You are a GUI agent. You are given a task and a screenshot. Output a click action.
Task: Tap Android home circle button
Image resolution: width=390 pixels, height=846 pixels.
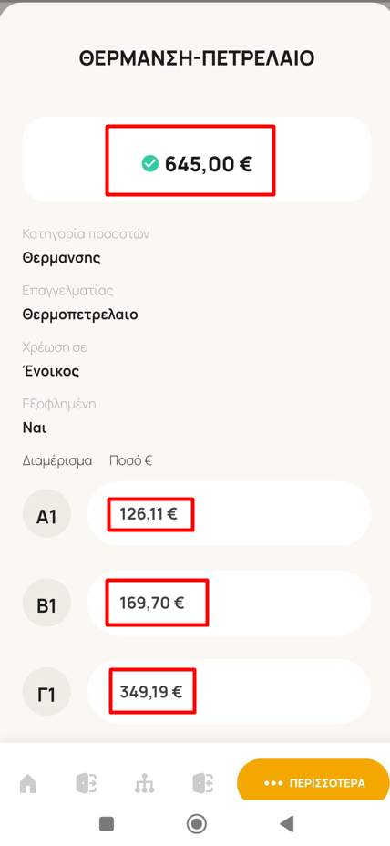point(196,824)
